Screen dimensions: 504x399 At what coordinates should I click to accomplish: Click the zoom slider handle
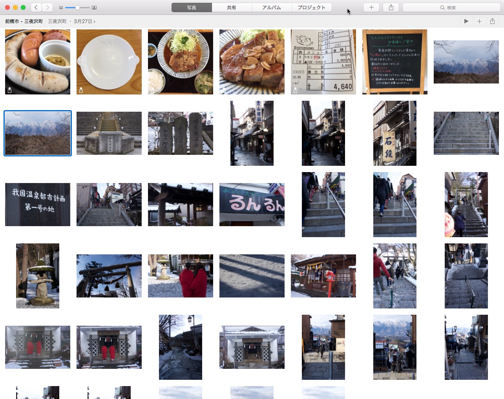click(78, 7)
